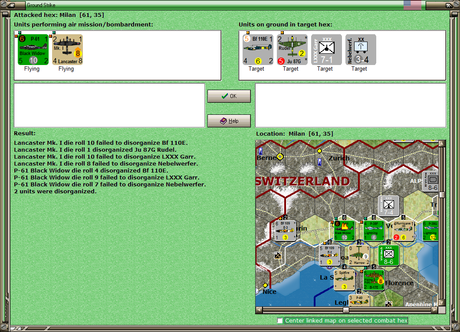Viewport: 460px width, 332px height.
Task: Click the Berne city marker on map
Action: (x=280, y=156)
